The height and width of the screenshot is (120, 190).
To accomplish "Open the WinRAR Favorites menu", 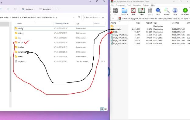I will (137, 5).
